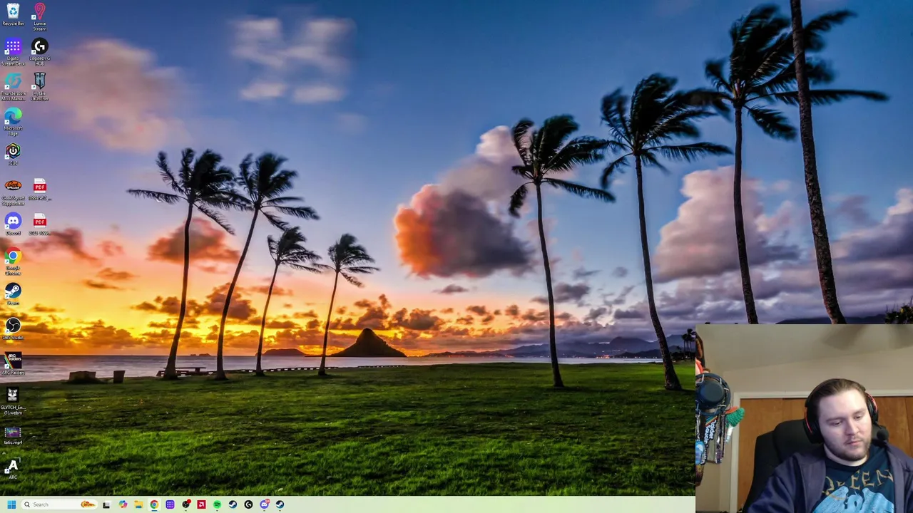
Task: Open Task View from the taskbar
Action: point(106,504)
